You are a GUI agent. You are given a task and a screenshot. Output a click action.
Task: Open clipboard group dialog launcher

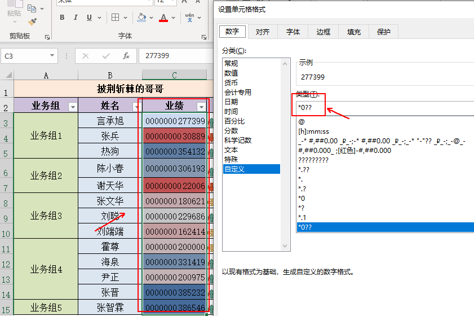click(x=47, y=37)
